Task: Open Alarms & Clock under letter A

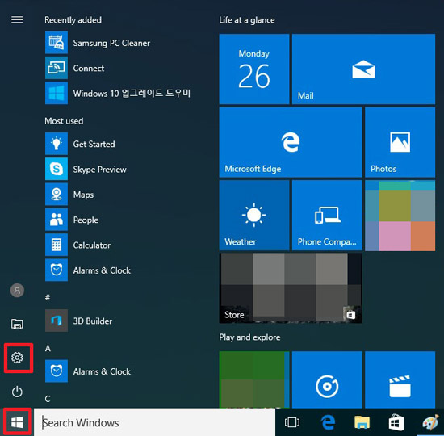Action: pyautogui.click(x=88, y=371)
